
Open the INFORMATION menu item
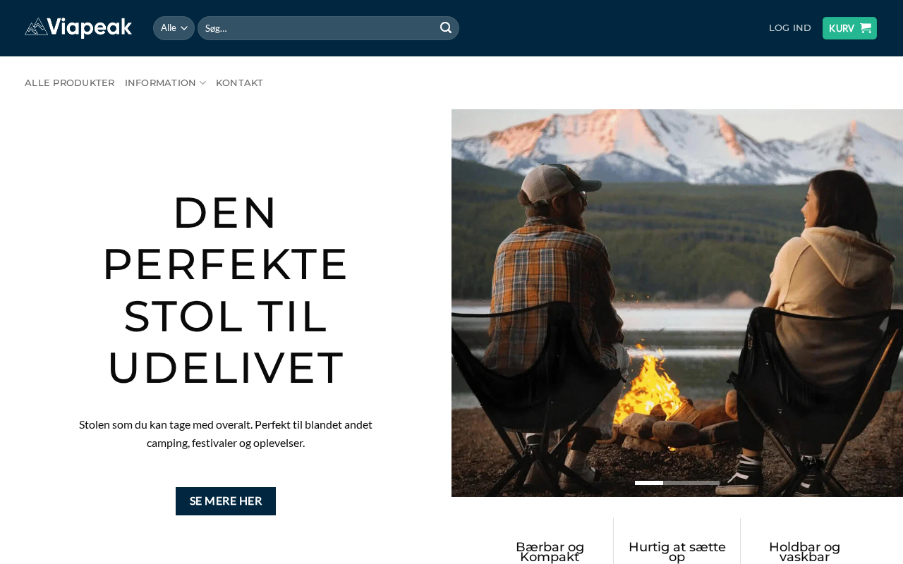[x=160, y=83]
